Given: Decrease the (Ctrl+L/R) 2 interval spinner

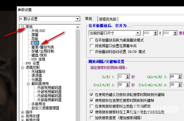Looking at the screenshot, I should pos(128,86).
